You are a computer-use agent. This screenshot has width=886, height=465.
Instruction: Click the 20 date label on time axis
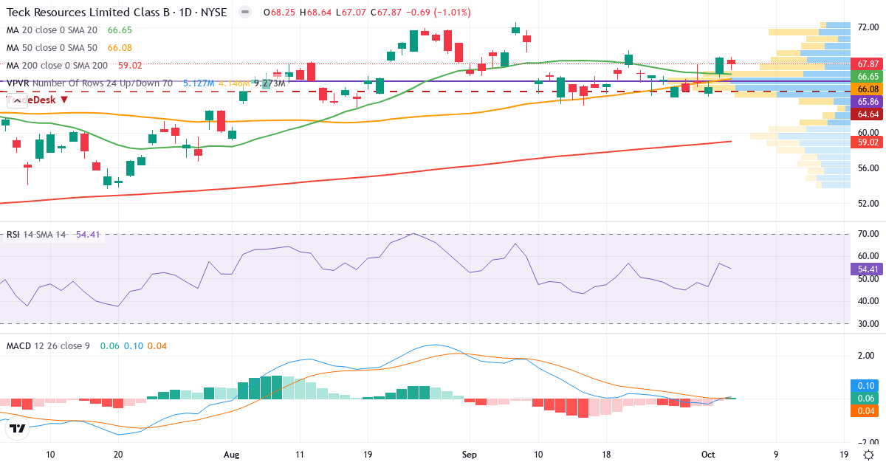tap(118, 455)
